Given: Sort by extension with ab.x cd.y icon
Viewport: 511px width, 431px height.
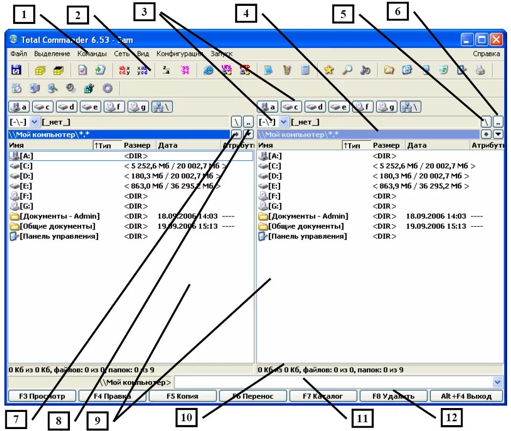Looking at the screenshot, I should coord(124,70).
